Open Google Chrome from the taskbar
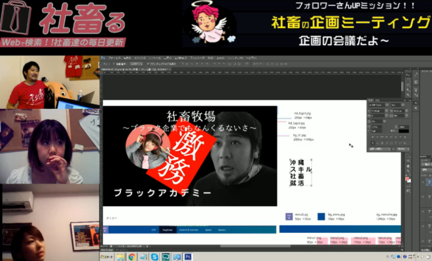This screenshot has height=261, width=432. click(132, 257)
